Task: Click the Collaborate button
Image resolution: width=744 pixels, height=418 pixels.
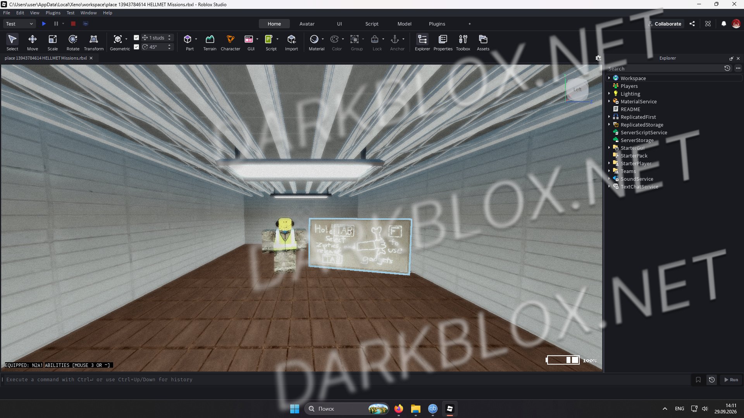Action: (664, 24)
